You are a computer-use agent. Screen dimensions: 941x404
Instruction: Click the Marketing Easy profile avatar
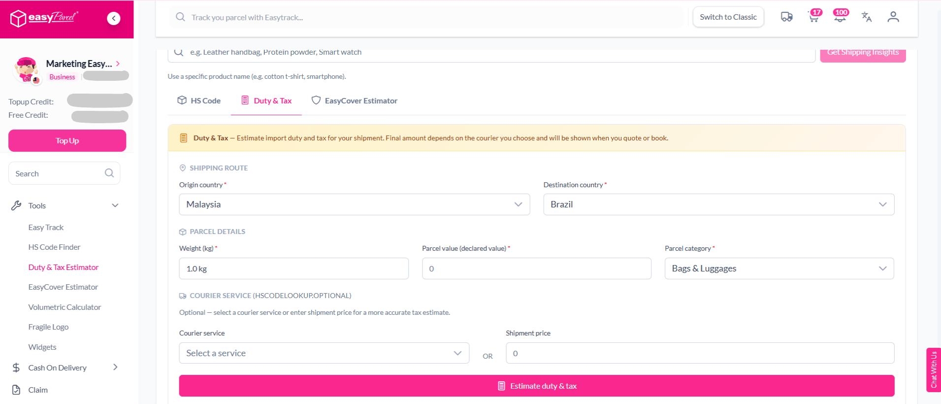click(27, 70)
